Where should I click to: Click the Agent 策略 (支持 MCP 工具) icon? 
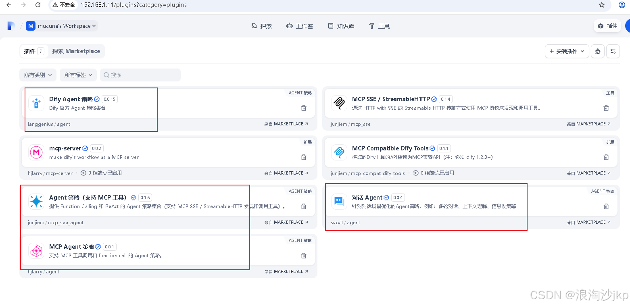[x=36, y=202]
